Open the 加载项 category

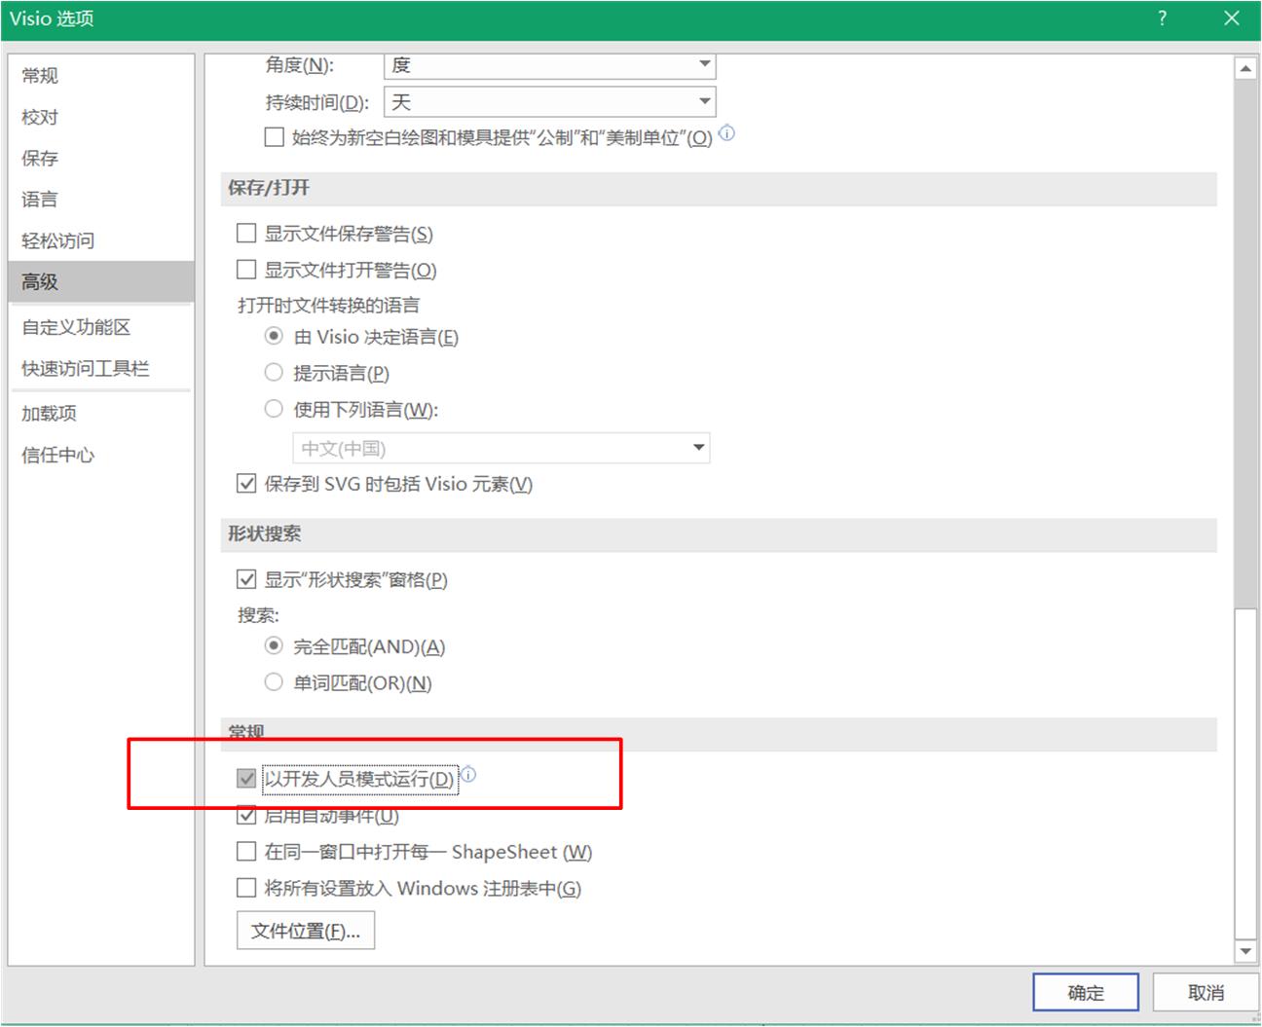click(101, 413)
